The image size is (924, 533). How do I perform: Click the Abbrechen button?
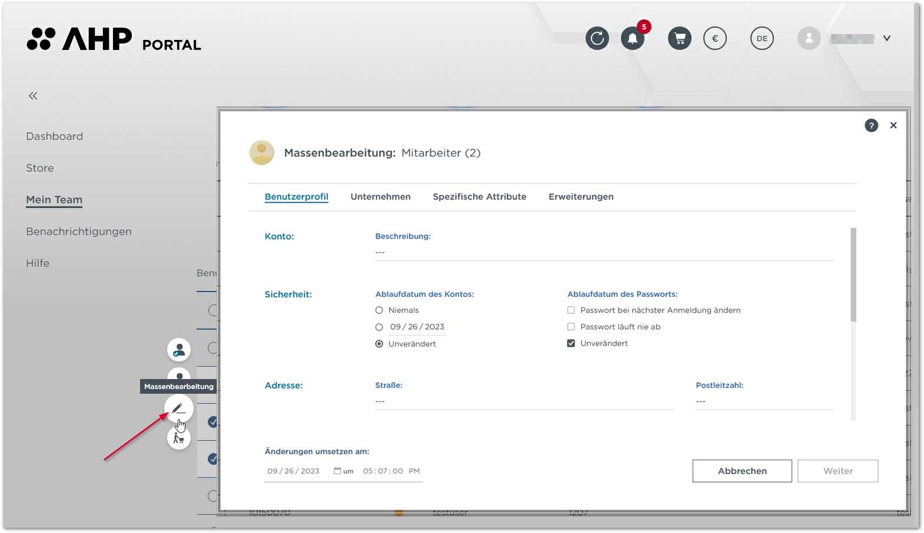[742, 471]
